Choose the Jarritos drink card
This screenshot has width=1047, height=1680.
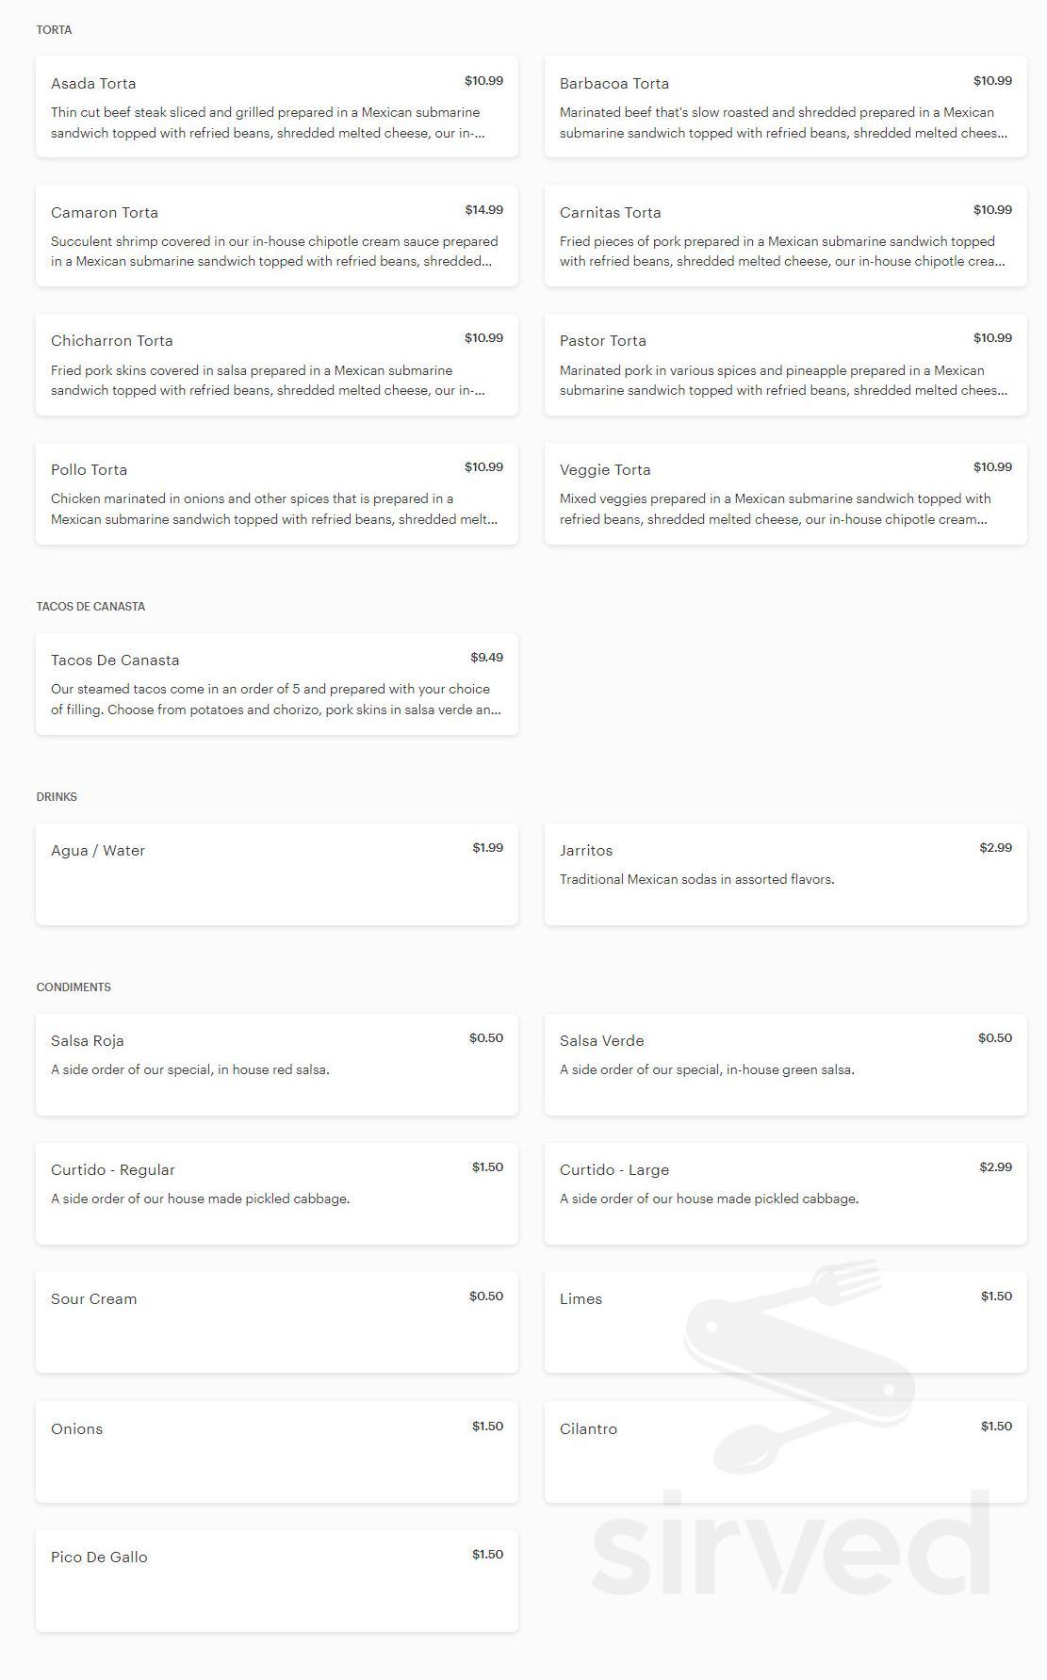coord(786,874)
